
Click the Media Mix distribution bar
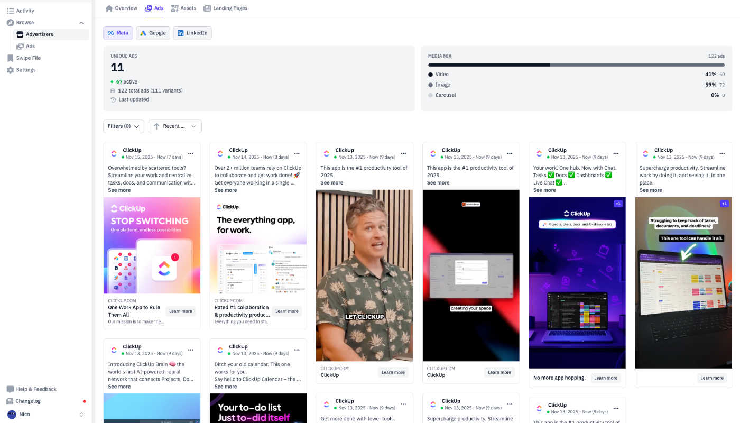click(577, 65)
